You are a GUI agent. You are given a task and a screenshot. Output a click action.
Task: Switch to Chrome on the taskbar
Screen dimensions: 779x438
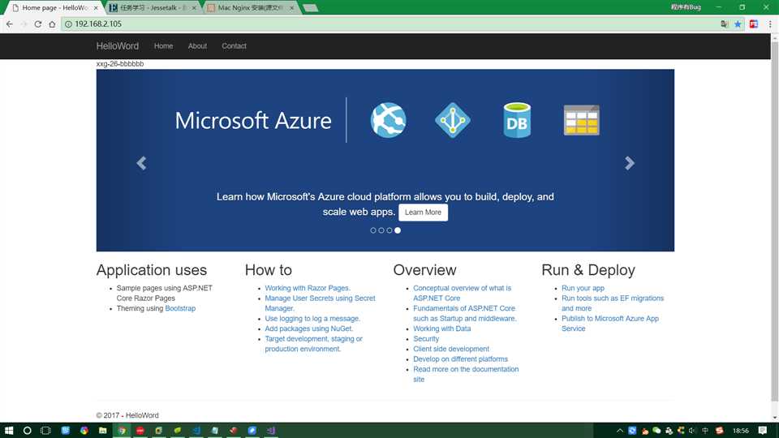pos(121,431)
